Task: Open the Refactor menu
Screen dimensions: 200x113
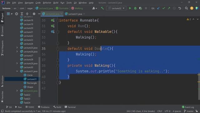Action: click(x=47, y=3)
